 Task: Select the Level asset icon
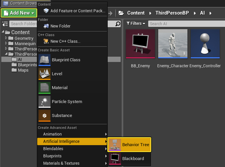(x=44, y=74)
